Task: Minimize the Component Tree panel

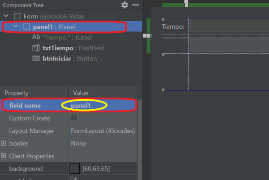Action: coord(135,5)
